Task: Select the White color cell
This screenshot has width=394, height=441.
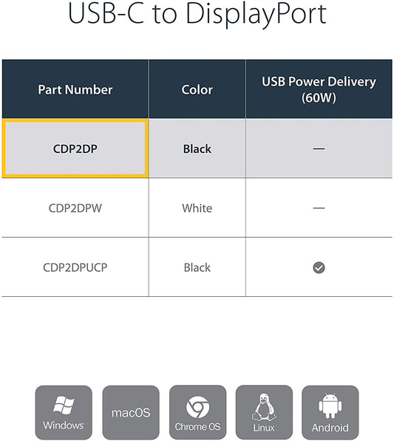Action: click(x=197, y=208)
